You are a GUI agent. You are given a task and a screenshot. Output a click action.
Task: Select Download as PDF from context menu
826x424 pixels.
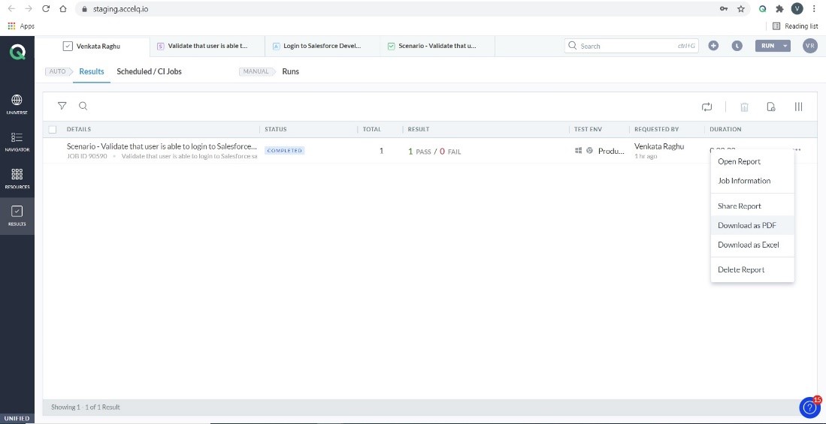[746, 225]
